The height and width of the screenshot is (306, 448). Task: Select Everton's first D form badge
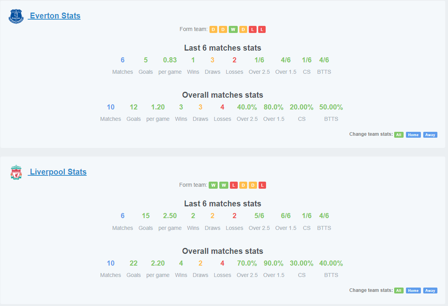click(213, 29)
